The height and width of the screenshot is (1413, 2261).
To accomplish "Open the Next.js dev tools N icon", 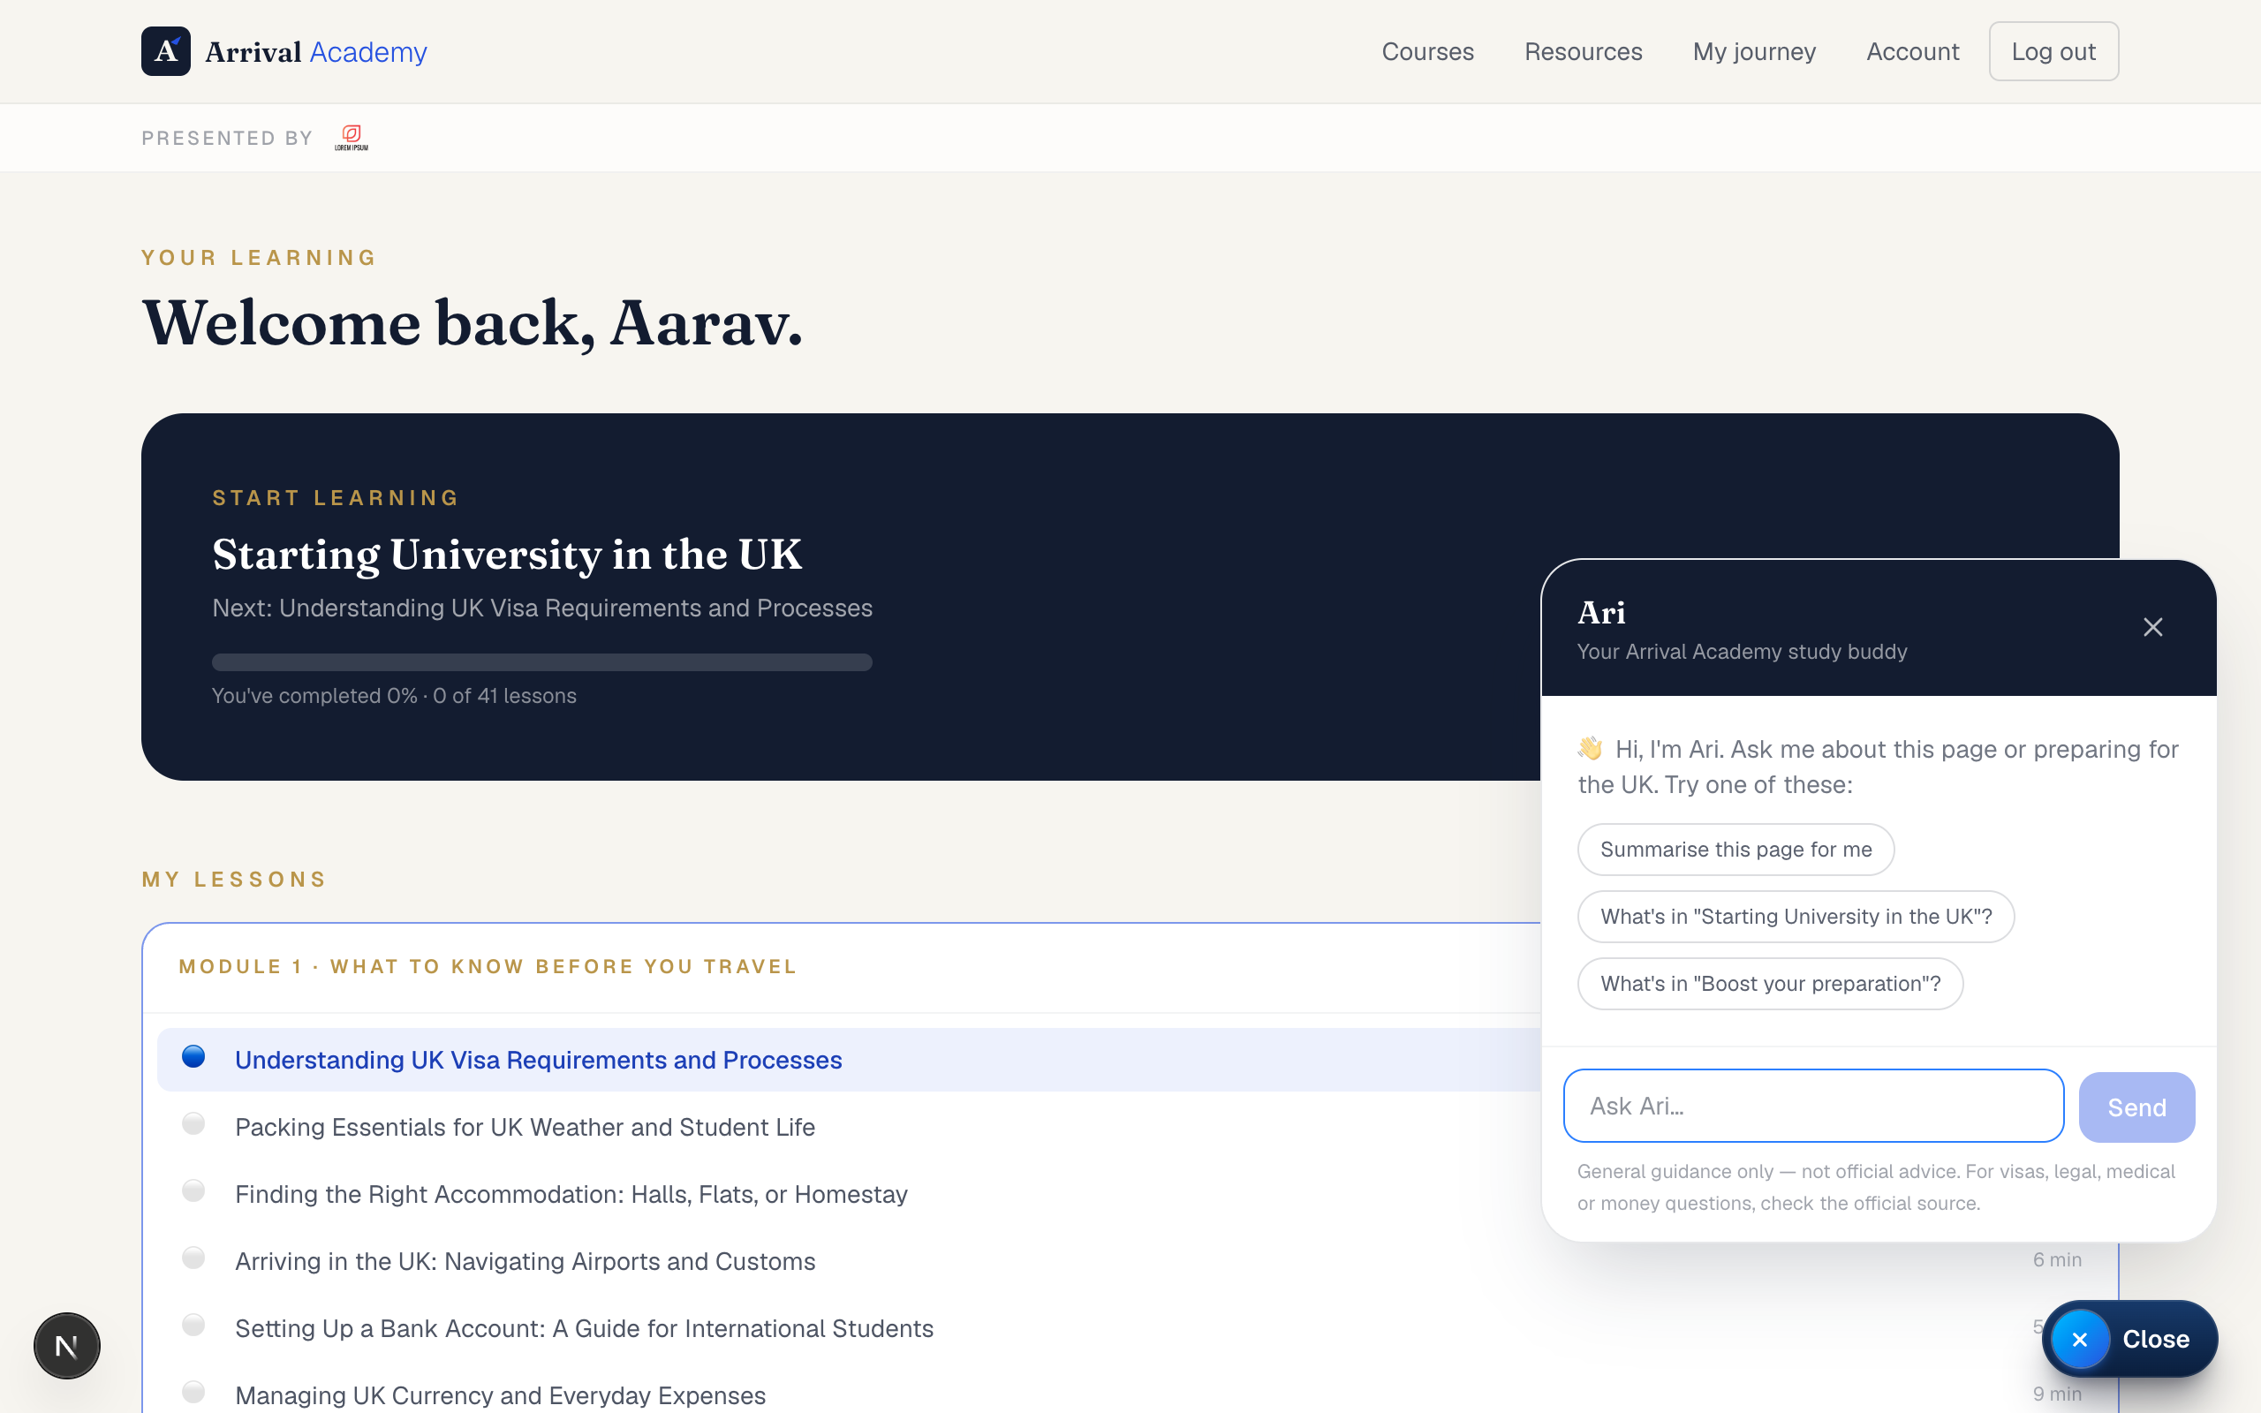I will pyautogui.click(x=67, y=1346).
